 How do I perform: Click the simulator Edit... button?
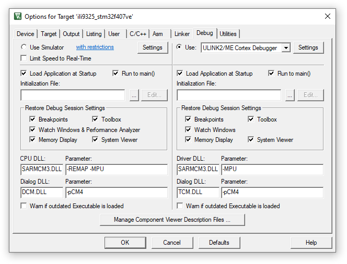click(x=154, y=95)
